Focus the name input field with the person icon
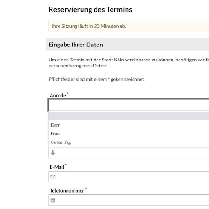 tap(129, 153)
